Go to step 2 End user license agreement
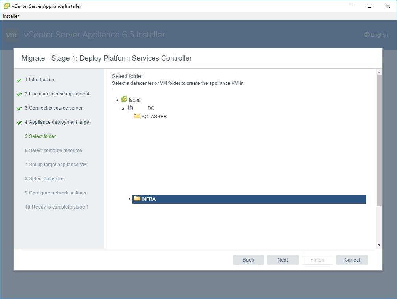The image size is (397, 299). point(57,94)
